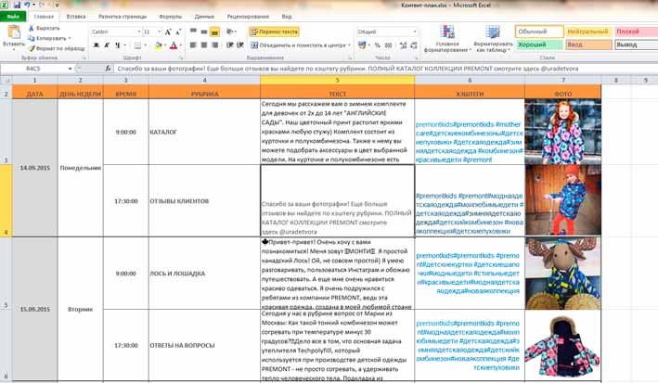Image resolution: width=658 pixels, height=383 pixels.
Task: Select column 5 header
Action: (x=338, y=80)
